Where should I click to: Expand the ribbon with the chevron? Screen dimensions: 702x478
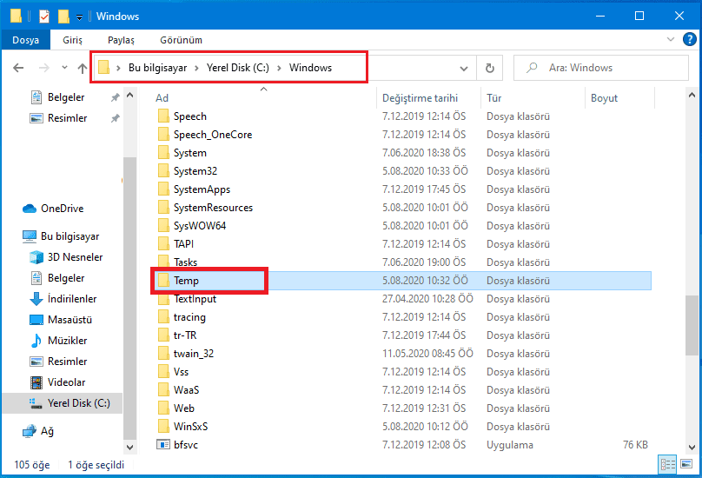tap(671, 39)
